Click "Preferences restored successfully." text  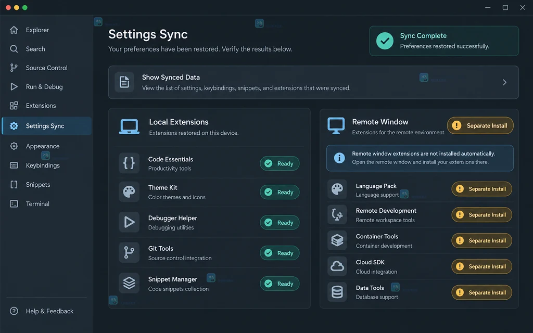click(x=445, y=46)
